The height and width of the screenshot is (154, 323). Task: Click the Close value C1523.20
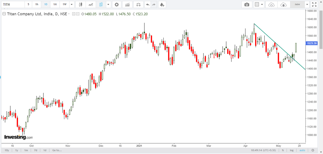(x=140, y=14)
